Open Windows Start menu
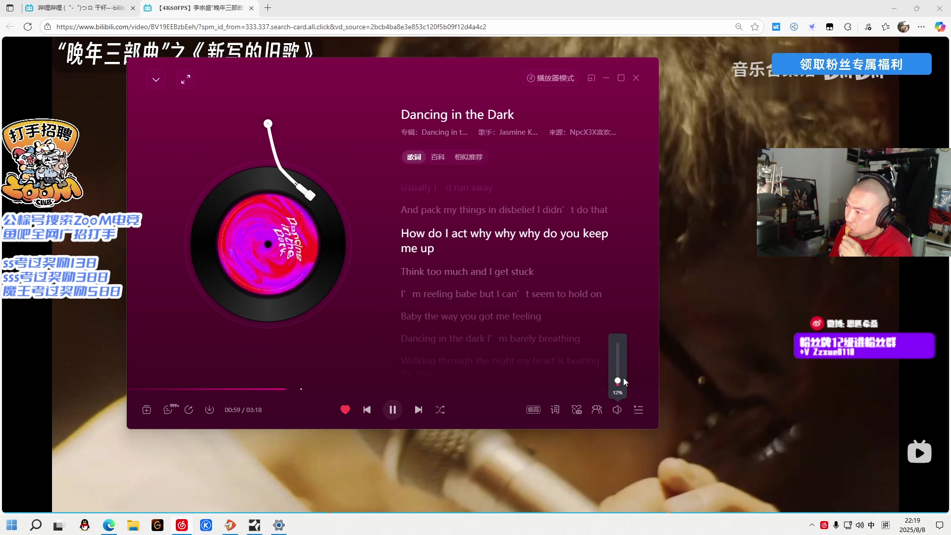This screenshot has height=535, width=951. click(12, 525)
